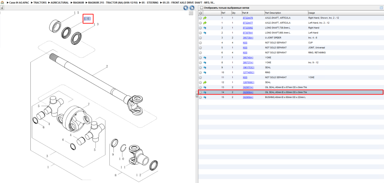Open part number 87325892 link
384x183 pixels.
tap(248, 28)
